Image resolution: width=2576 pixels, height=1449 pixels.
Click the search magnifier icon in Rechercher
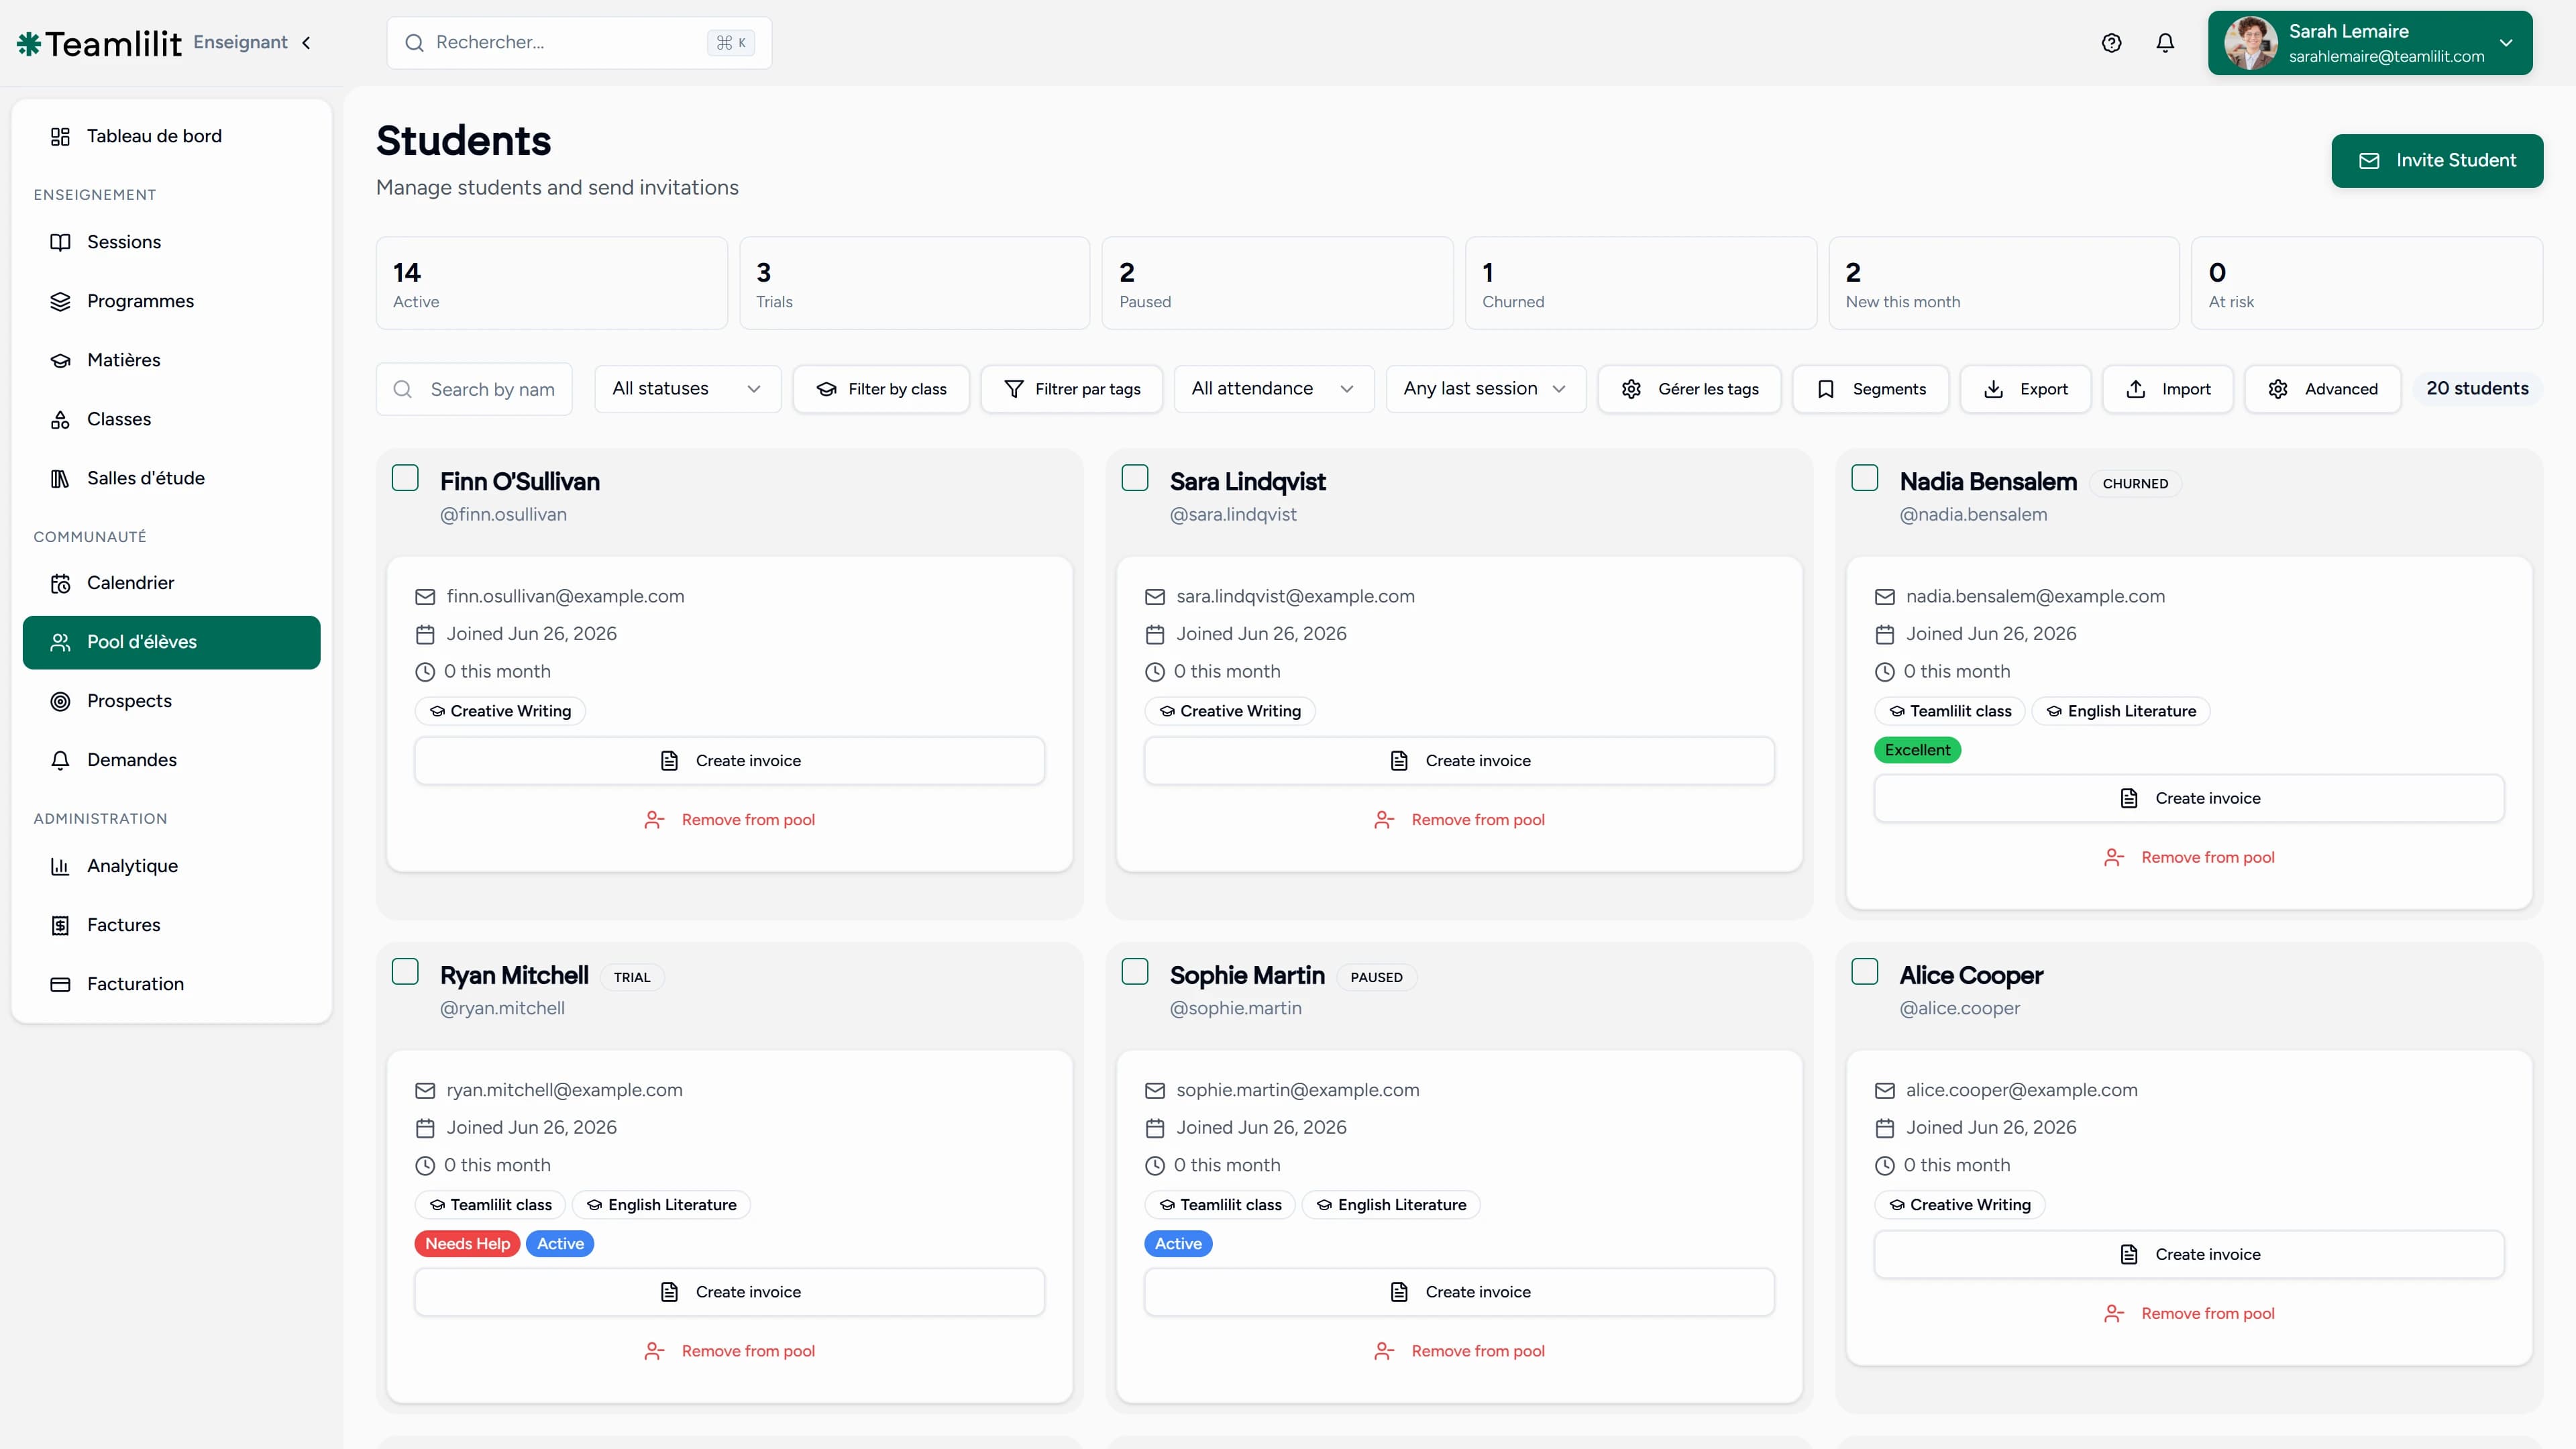414,43
